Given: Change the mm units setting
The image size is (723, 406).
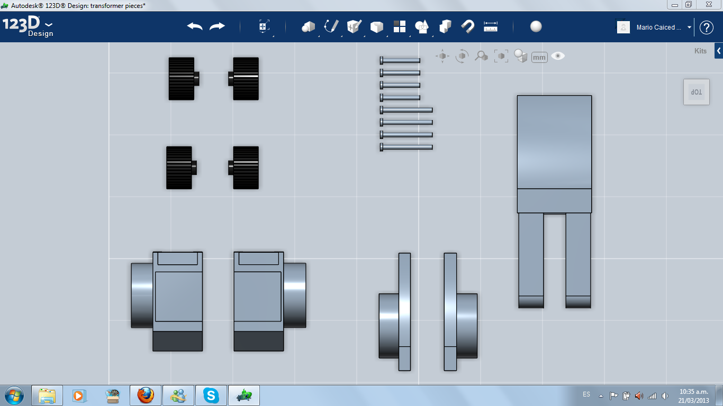Looking at the screenshot, I should tap(539, 57).
